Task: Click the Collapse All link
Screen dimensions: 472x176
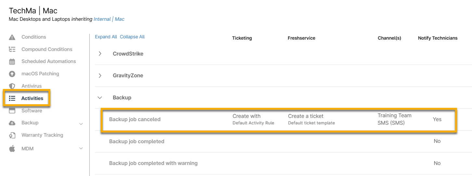Action: pos(132,37)
